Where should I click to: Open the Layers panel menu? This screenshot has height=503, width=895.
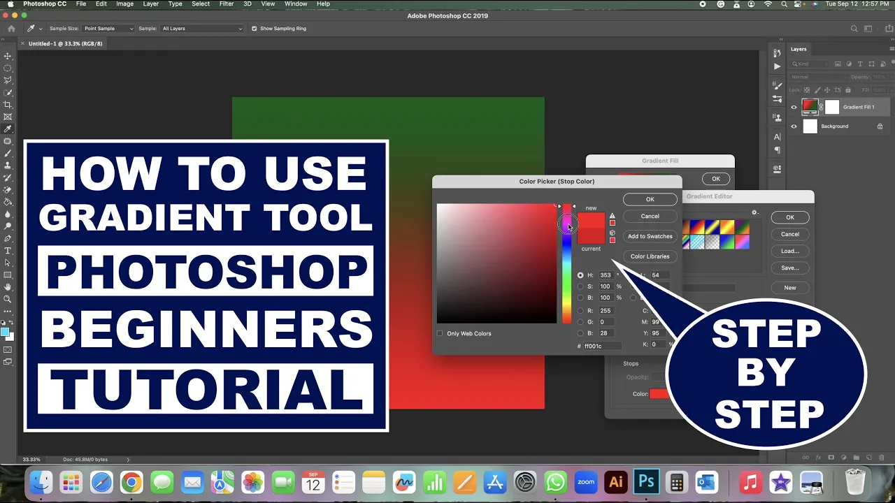891,49
